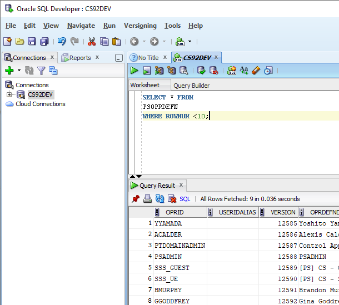Viewport: 339px width, 305px height.
Task: Click the Schema Browser icon in Connections
Action: click(53, 71)
